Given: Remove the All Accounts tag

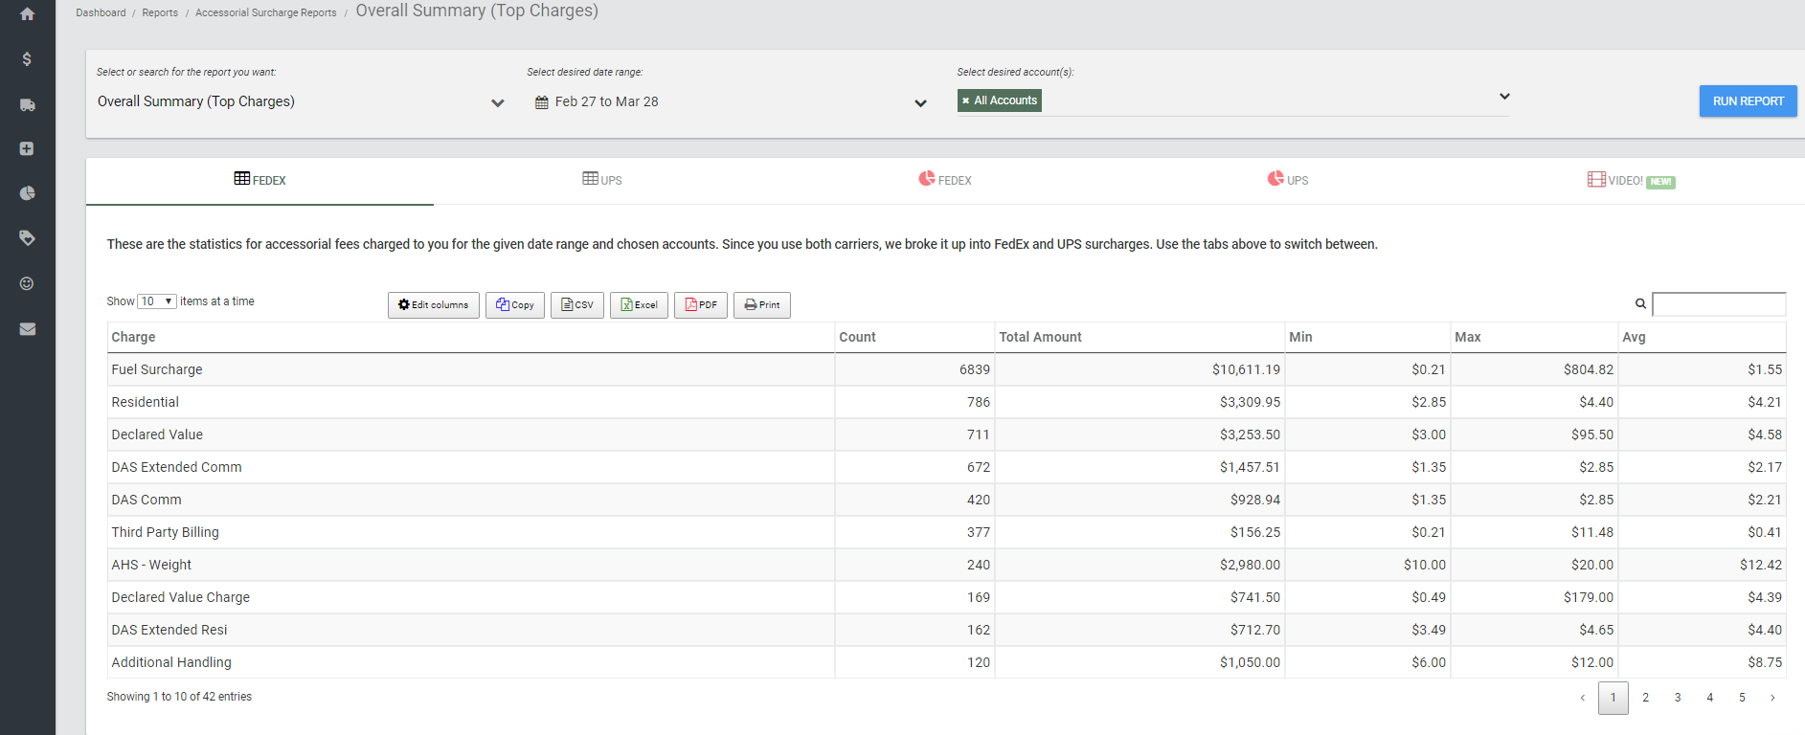Looking at the screenshot, I should [x=965, y=100].
